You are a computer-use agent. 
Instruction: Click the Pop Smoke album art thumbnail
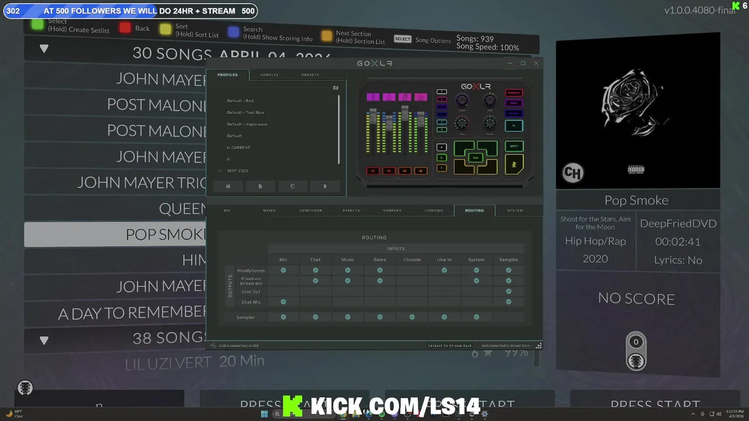[x=638, y=111]
